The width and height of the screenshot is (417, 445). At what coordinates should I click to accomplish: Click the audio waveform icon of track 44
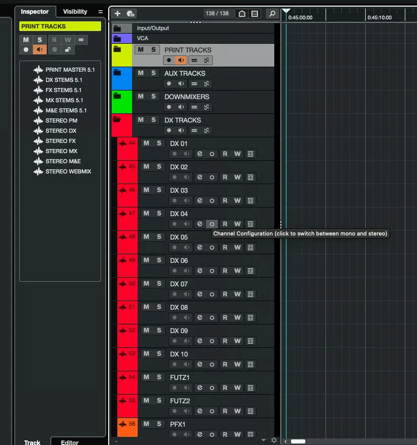pos(122,143)
